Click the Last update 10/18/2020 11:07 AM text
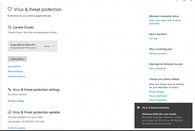The height and width of the screenshot is (131, 195). [26, 122]
